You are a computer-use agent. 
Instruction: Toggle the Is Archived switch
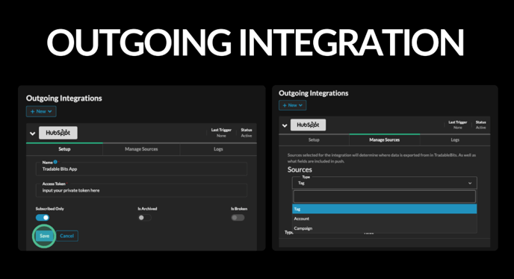145,217
